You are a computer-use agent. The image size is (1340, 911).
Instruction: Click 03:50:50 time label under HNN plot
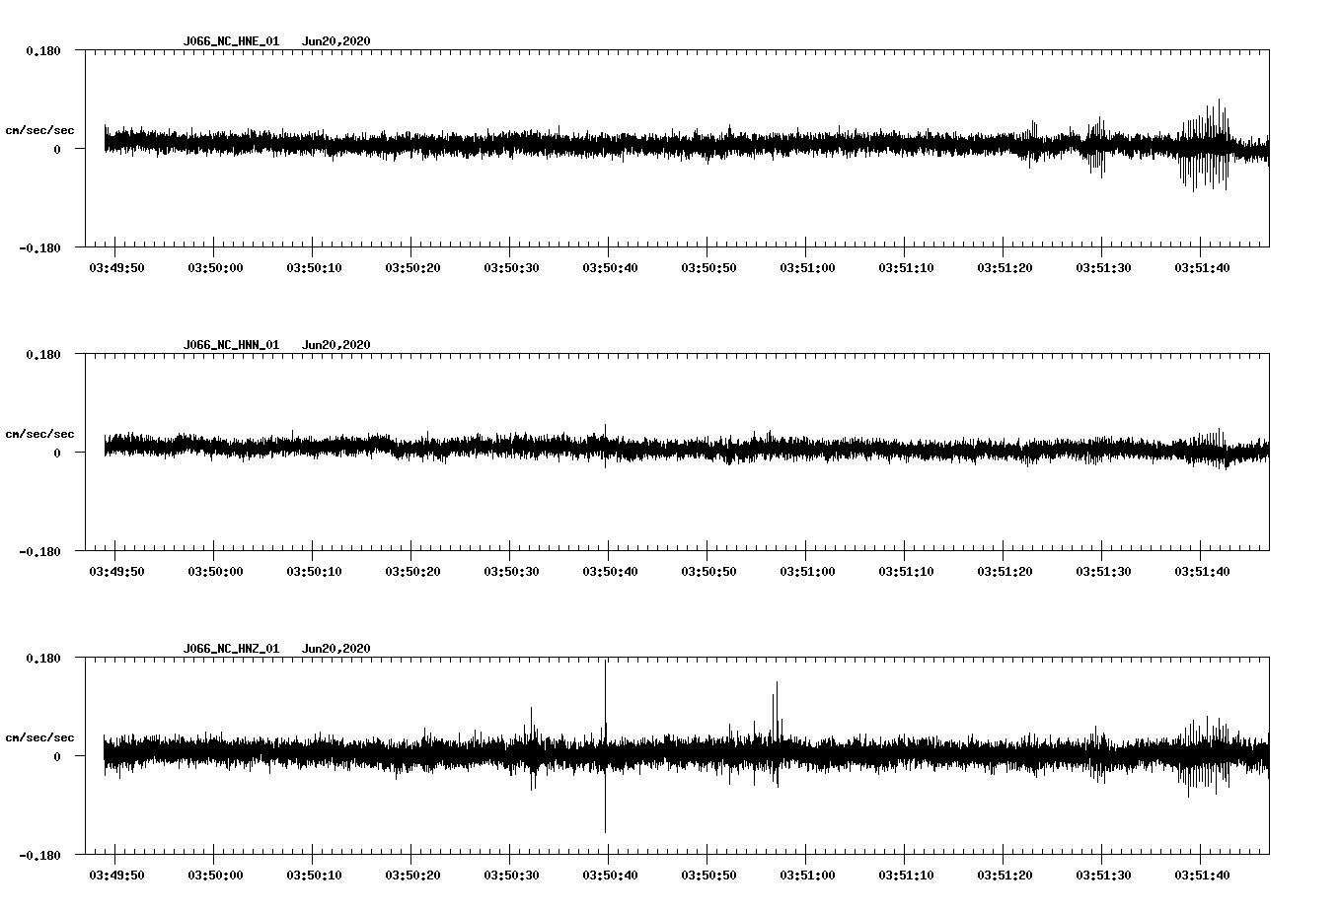(x=708, y=571)
